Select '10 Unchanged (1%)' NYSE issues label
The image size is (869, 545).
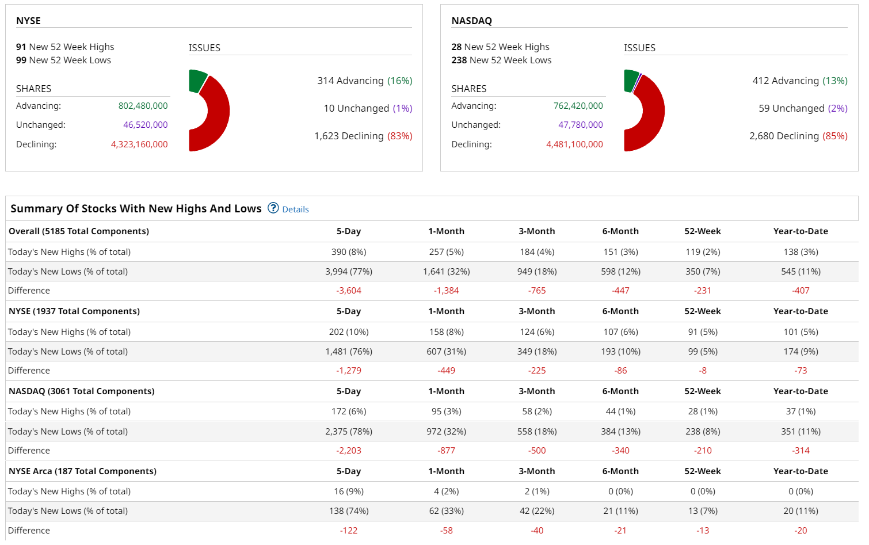(368, 108)
